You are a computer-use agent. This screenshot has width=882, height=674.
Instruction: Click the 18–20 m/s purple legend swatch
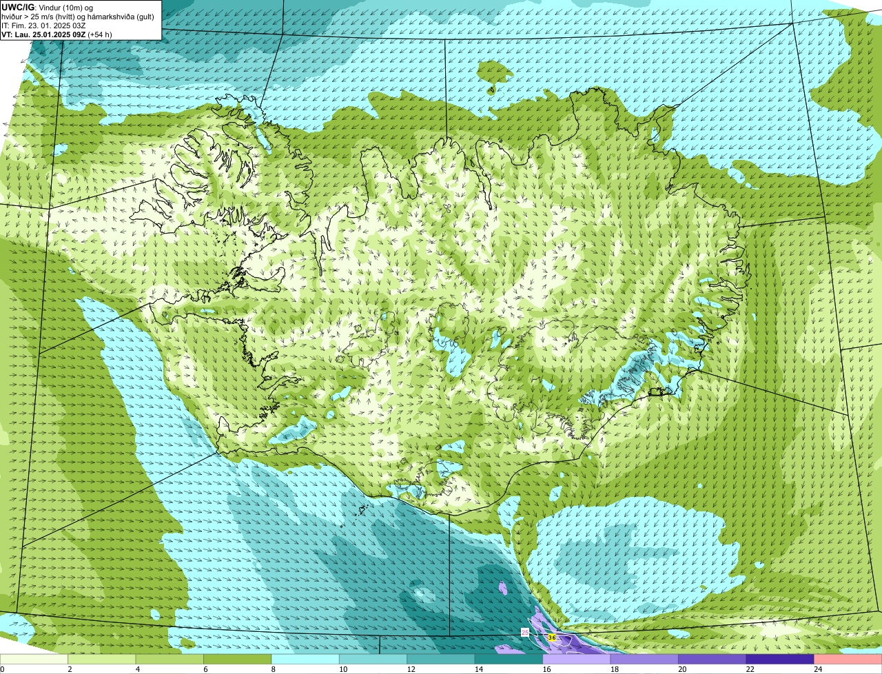click(644, 660)
